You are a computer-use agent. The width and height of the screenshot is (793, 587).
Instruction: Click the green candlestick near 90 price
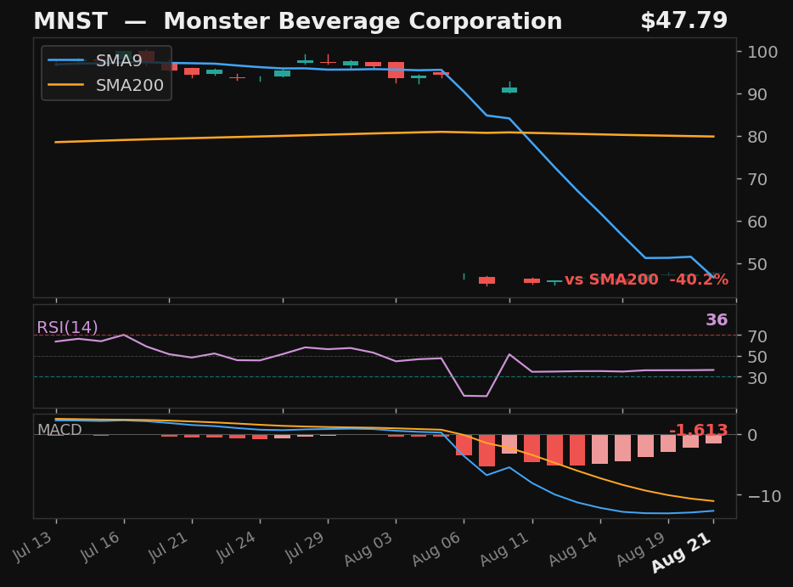[509, 89]
